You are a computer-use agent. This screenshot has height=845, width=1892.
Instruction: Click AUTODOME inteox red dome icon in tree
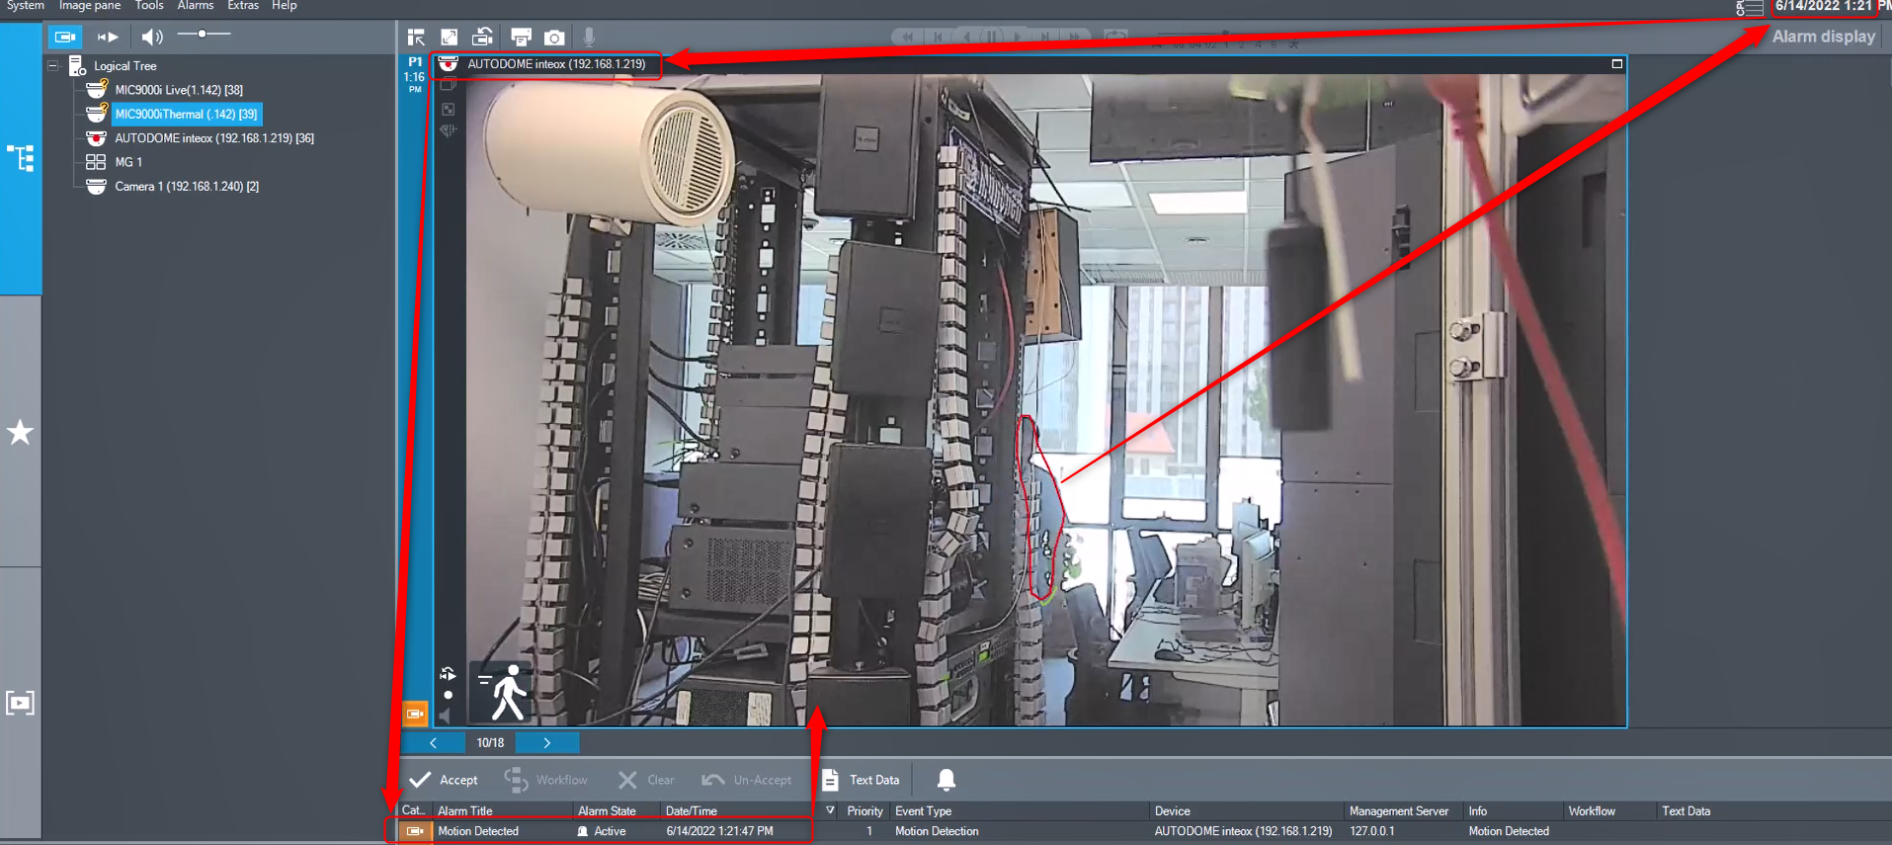(x=97, y=138)
